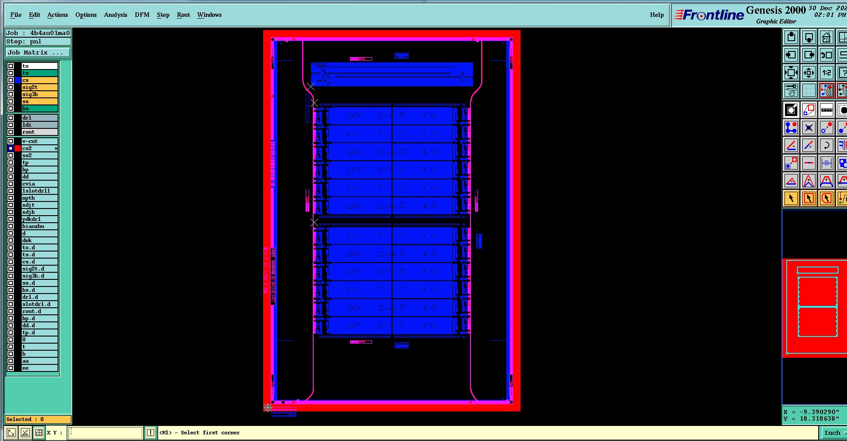847x441 pixels.
Task: Click the X delete feature icon
Action: (x=809, y=128)
